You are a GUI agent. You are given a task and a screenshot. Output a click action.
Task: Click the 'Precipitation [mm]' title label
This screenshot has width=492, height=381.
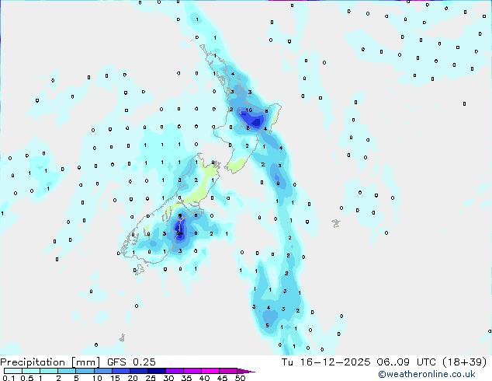click(x=50, y=362)
